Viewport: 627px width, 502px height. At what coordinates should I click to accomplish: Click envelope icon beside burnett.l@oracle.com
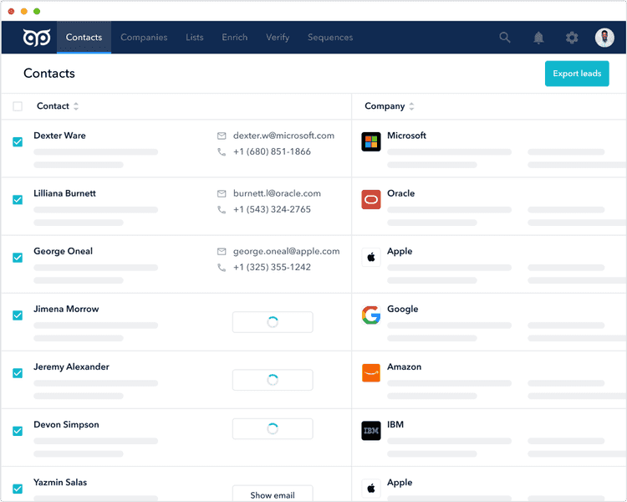coord(222,193)
